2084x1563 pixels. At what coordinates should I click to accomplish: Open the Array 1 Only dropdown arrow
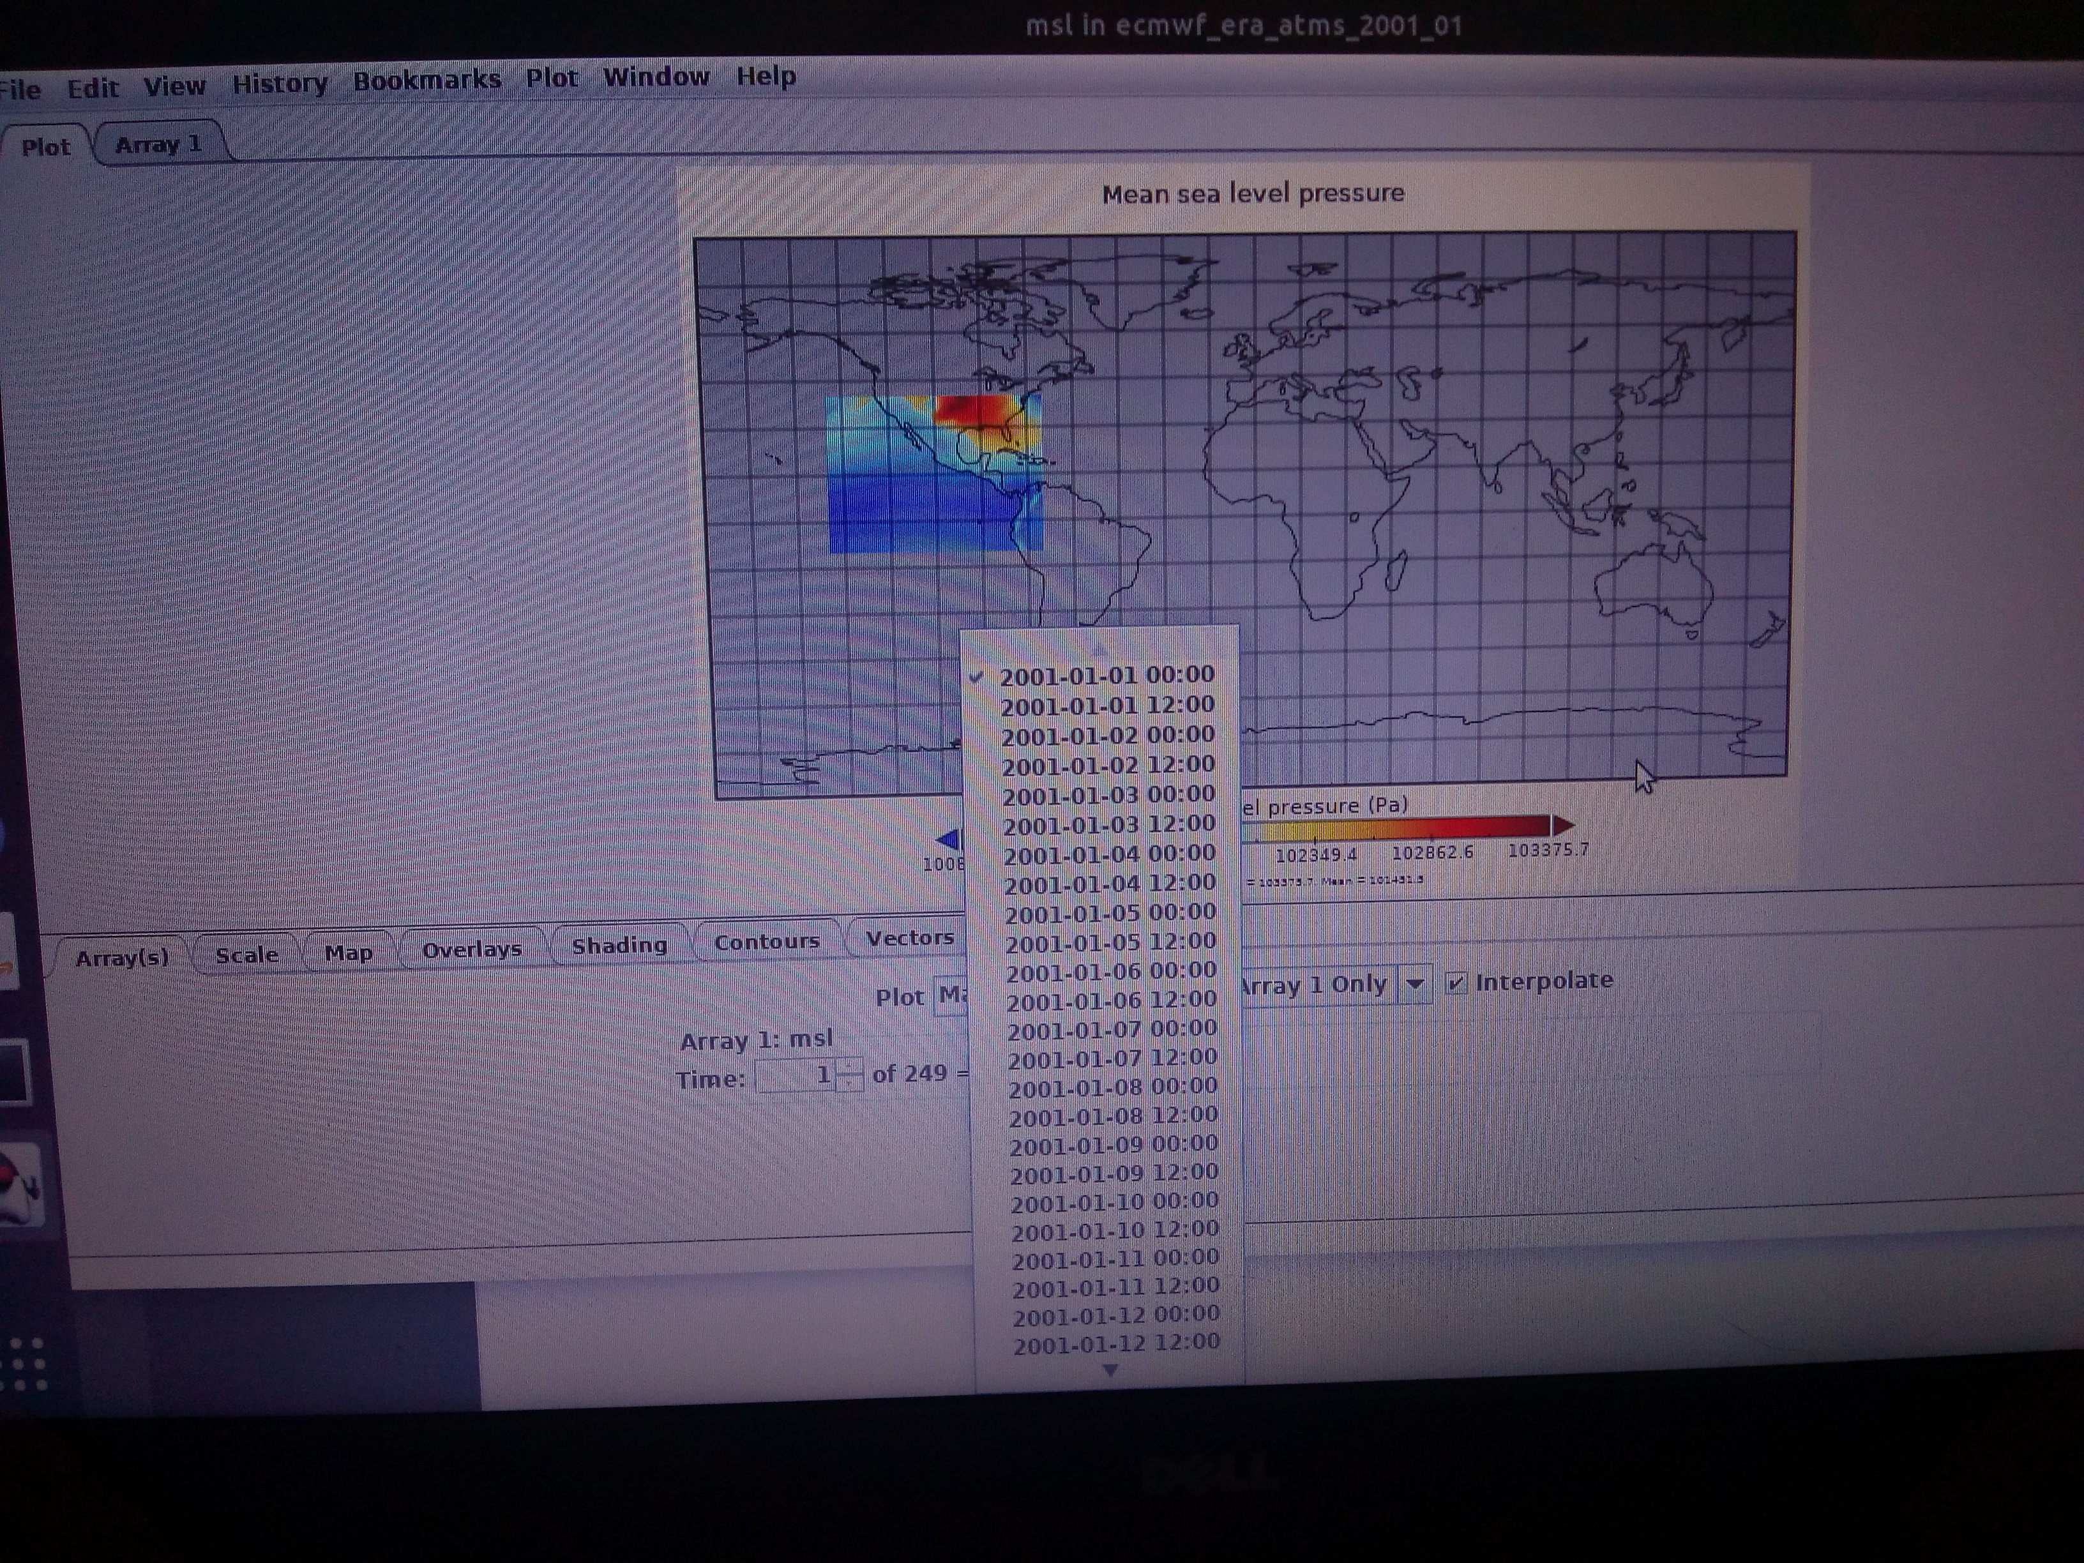tap(1414, 985)
